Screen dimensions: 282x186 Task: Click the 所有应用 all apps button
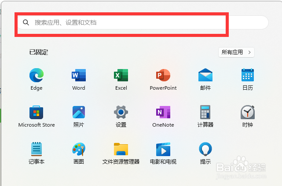236,52
